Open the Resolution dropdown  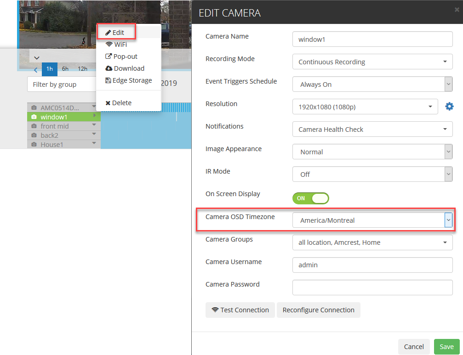[x=365, y=107]
